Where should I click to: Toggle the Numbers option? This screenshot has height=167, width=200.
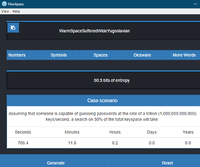tap(22, 55)
